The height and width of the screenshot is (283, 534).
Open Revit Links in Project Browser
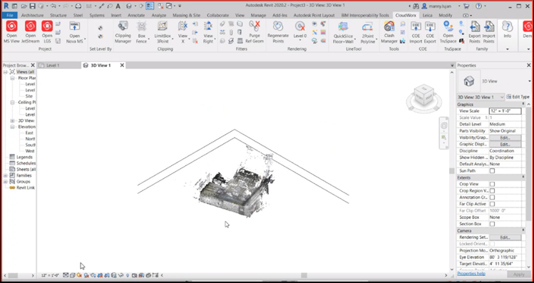pos(26,187)
